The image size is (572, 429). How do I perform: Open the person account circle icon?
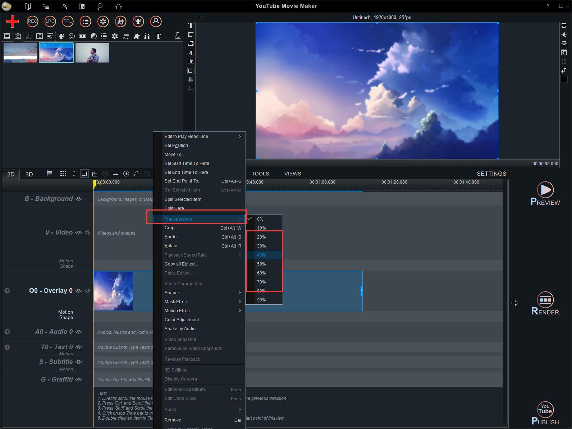point(156,21)
